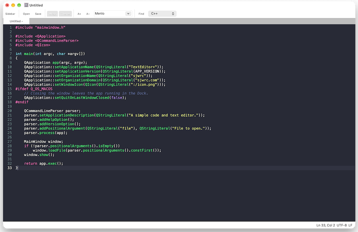Click Open in the toolbar
Image resolution: width=358 pixels, height=232 pixels.
tap(26, 14)
